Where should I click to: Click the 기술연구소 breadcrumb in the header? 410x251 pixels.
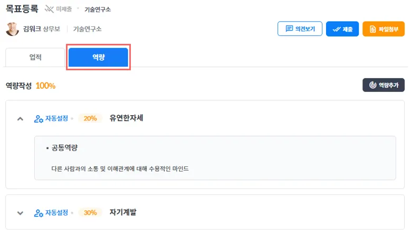(98, 10)
